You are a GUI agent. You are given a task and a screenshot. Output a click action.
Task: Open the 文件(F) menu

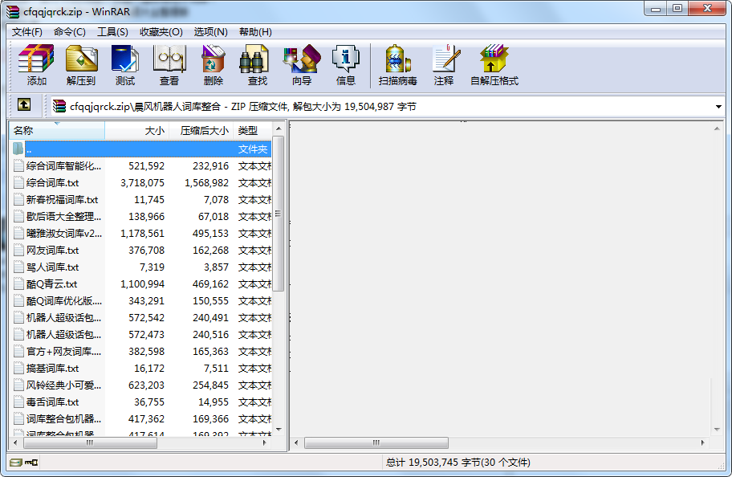[x=27, y=32]
